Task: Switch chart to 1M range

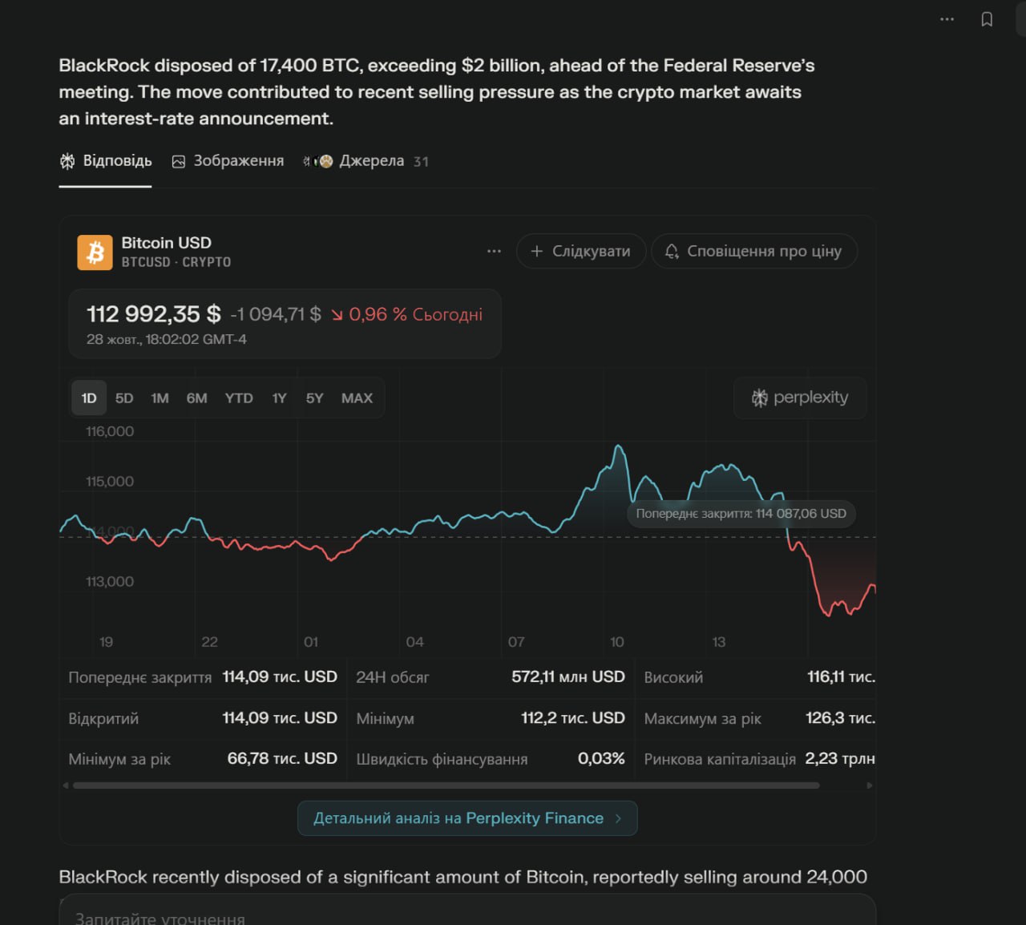Action: tap(160, 398)
